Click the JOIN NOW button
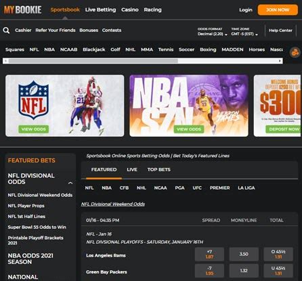302x281 pixels. tap(278, 10)
